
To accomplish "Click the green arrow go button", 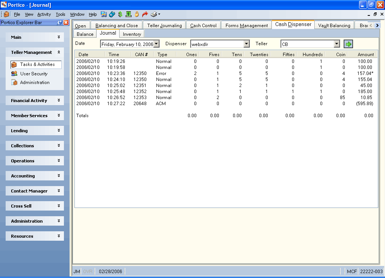I will point(348,44).
